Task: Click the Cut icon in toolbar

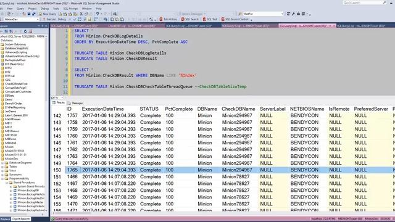Action: pos(81,14)
